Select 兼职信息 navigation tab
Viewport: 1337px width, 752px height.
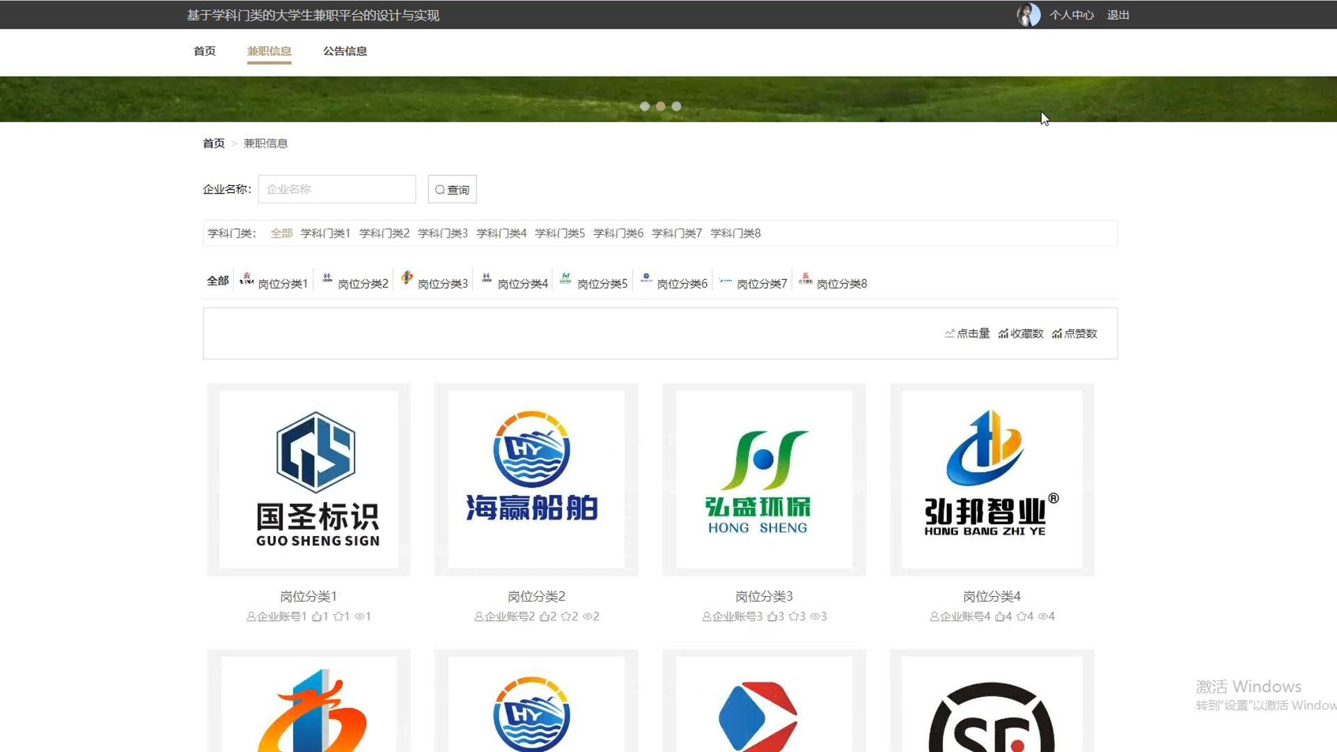[x=269, y=51]
